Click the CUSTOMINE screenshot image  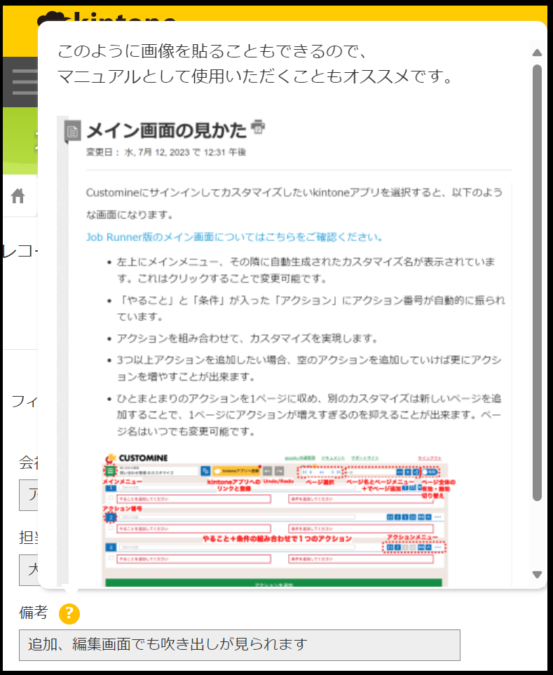276,519
